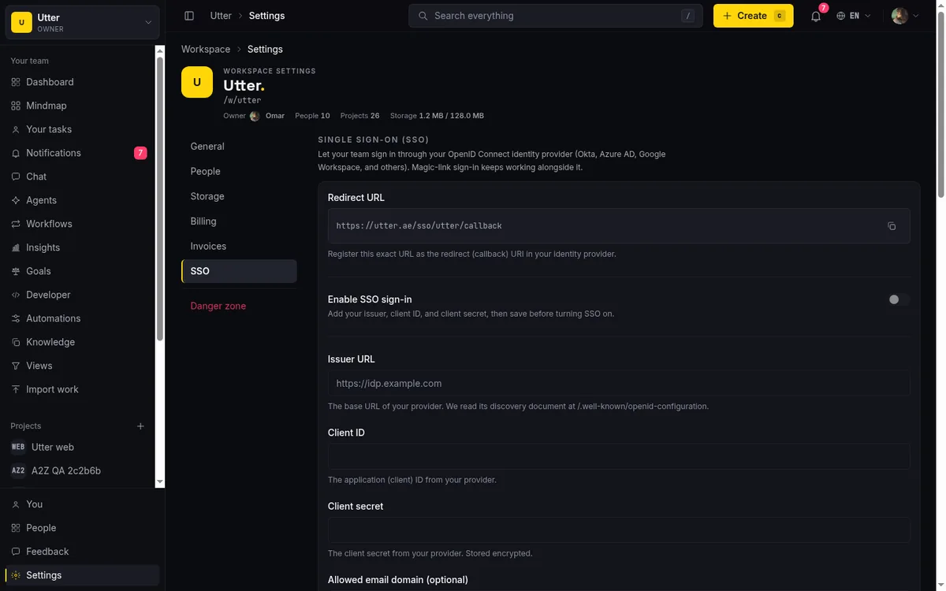Open the Billing settings tab

[x=239, y=221]
